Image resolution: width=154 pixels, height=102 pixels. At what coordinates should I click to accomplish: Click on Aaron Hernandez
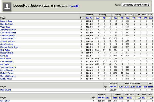coord(8,33)
